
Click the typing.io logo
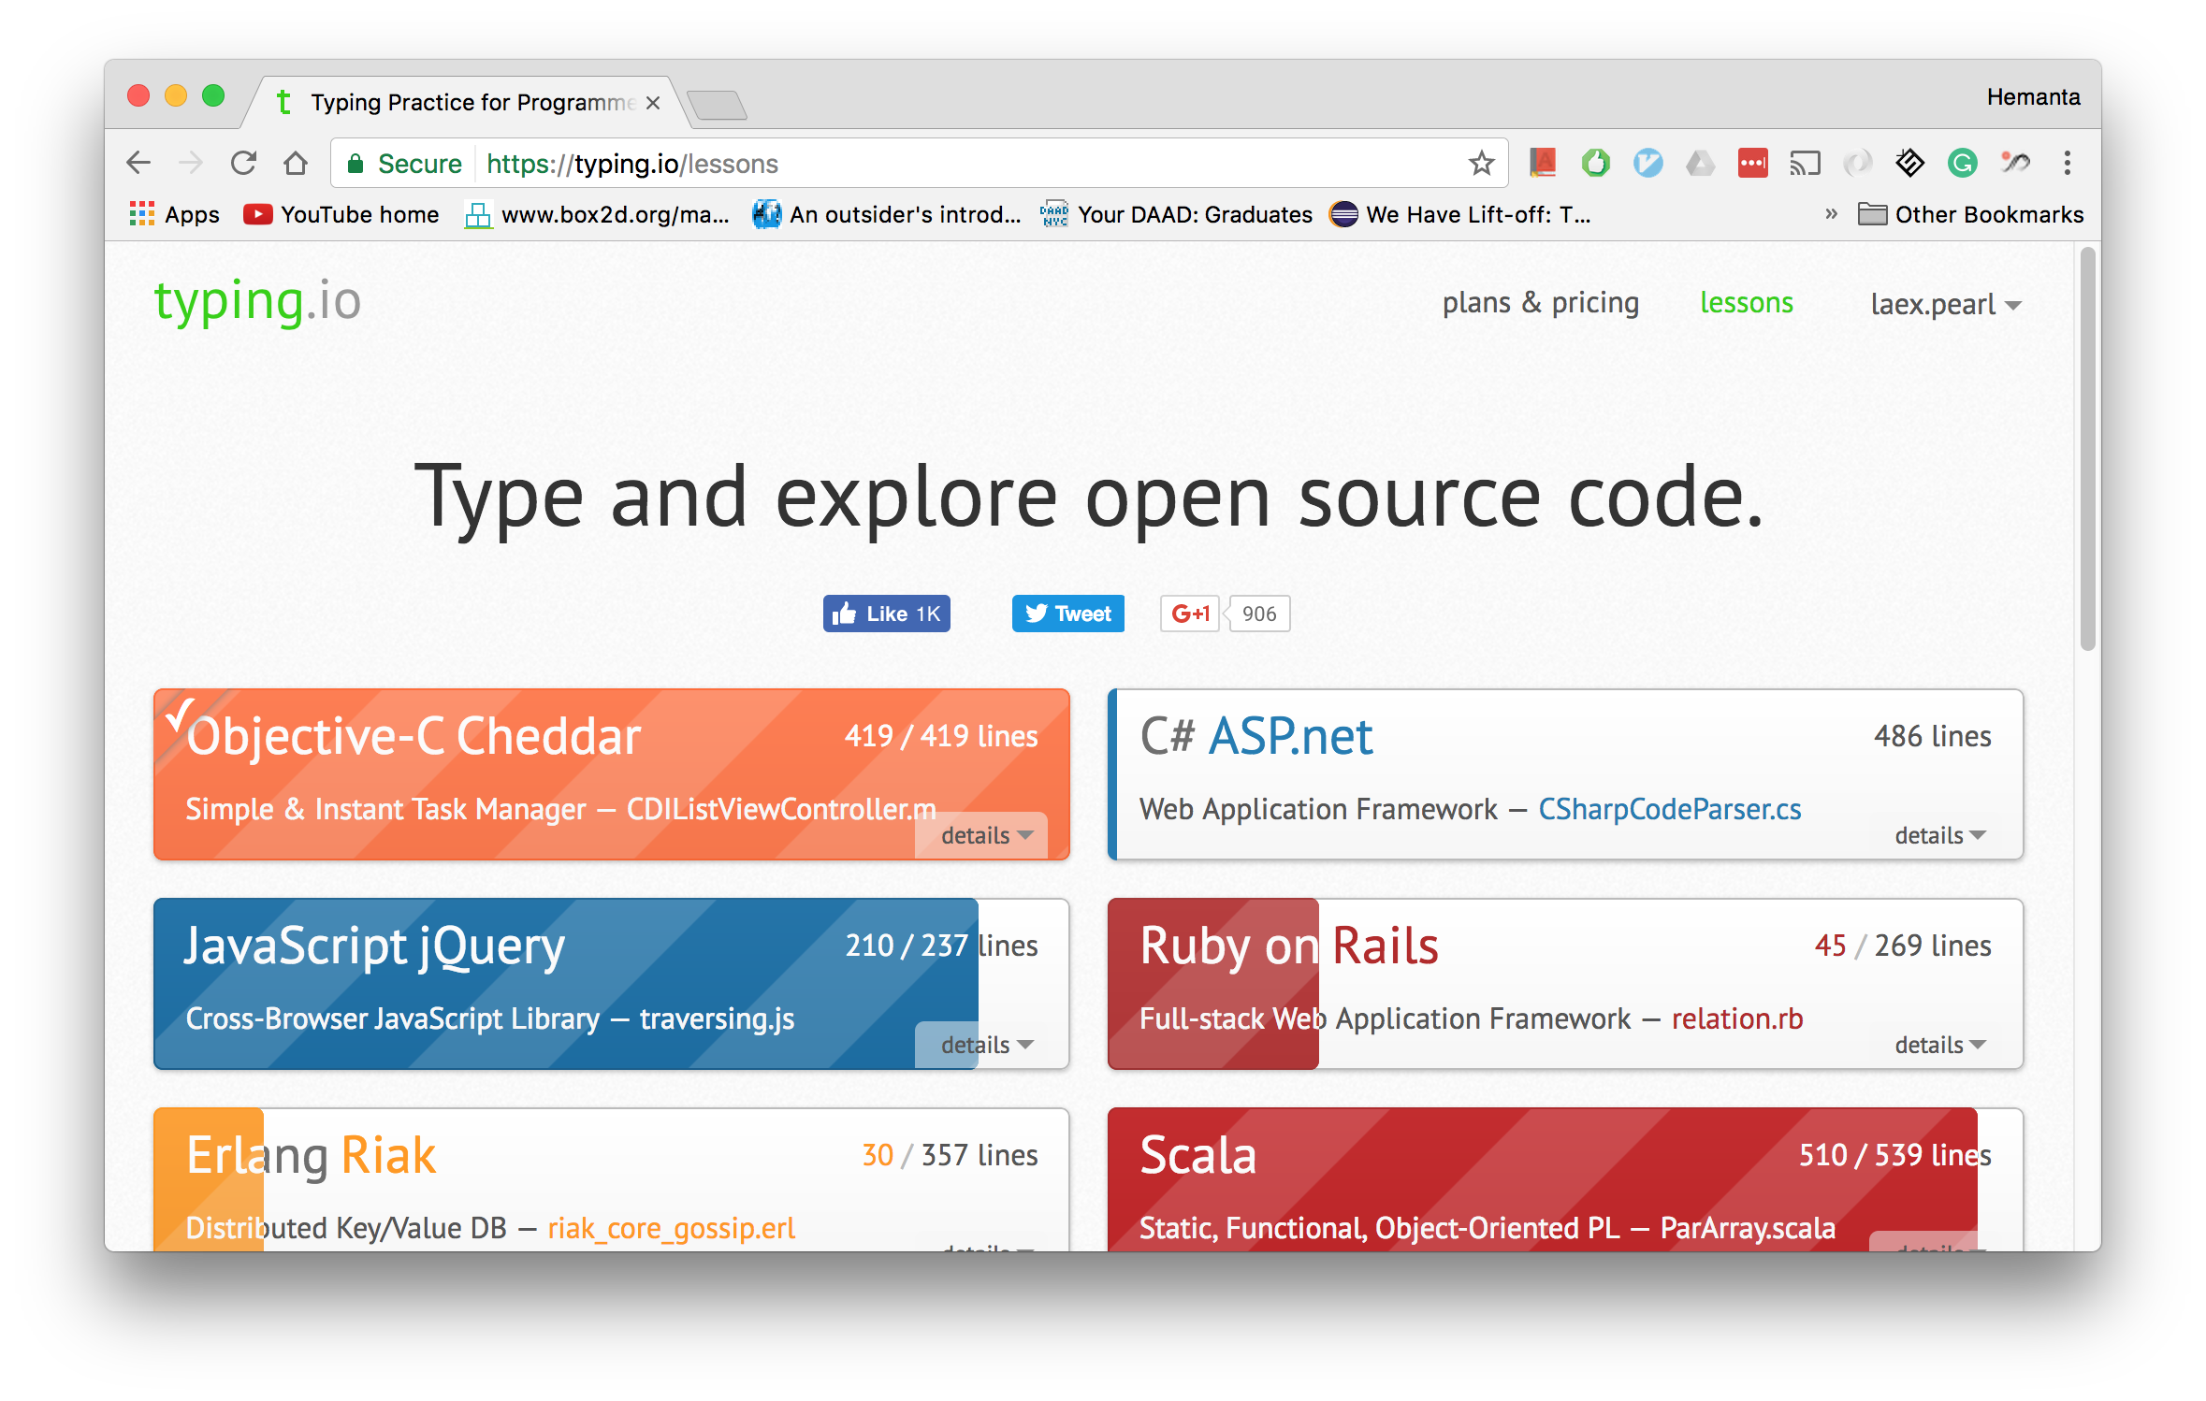[257, 301]
